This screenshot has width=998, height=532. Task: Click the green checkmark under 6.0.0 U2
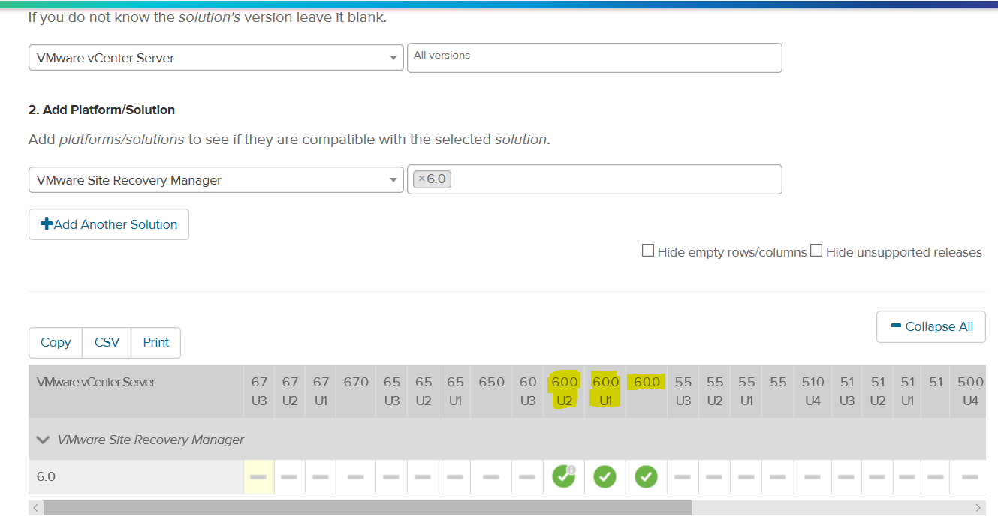pyautogui.click(x=563, y=476)
